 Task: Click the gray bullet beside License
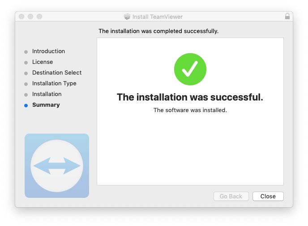coord(26,63)
